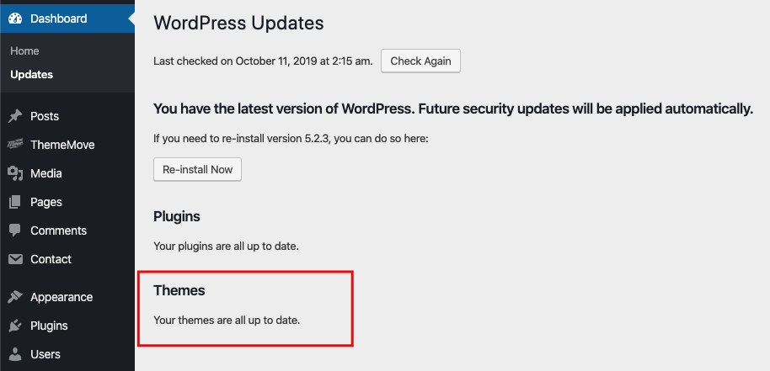Click the Plugins plug icon
Viewport: 770px width, 371px height.
15,326
